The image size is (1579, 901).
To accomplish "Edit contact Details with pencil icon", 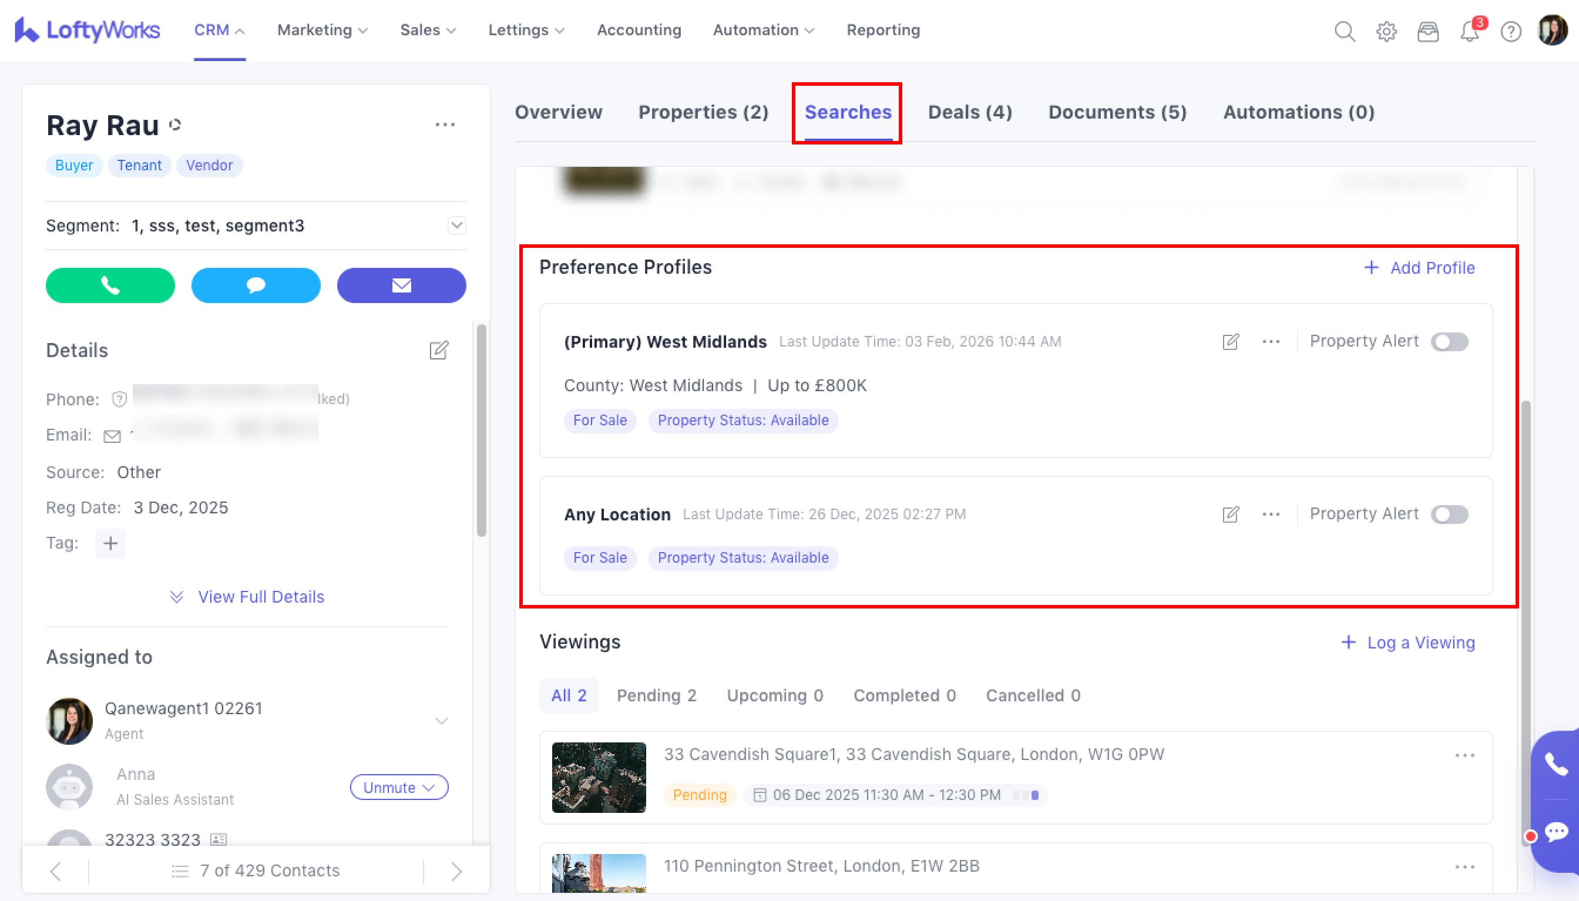I will point(439,350).
